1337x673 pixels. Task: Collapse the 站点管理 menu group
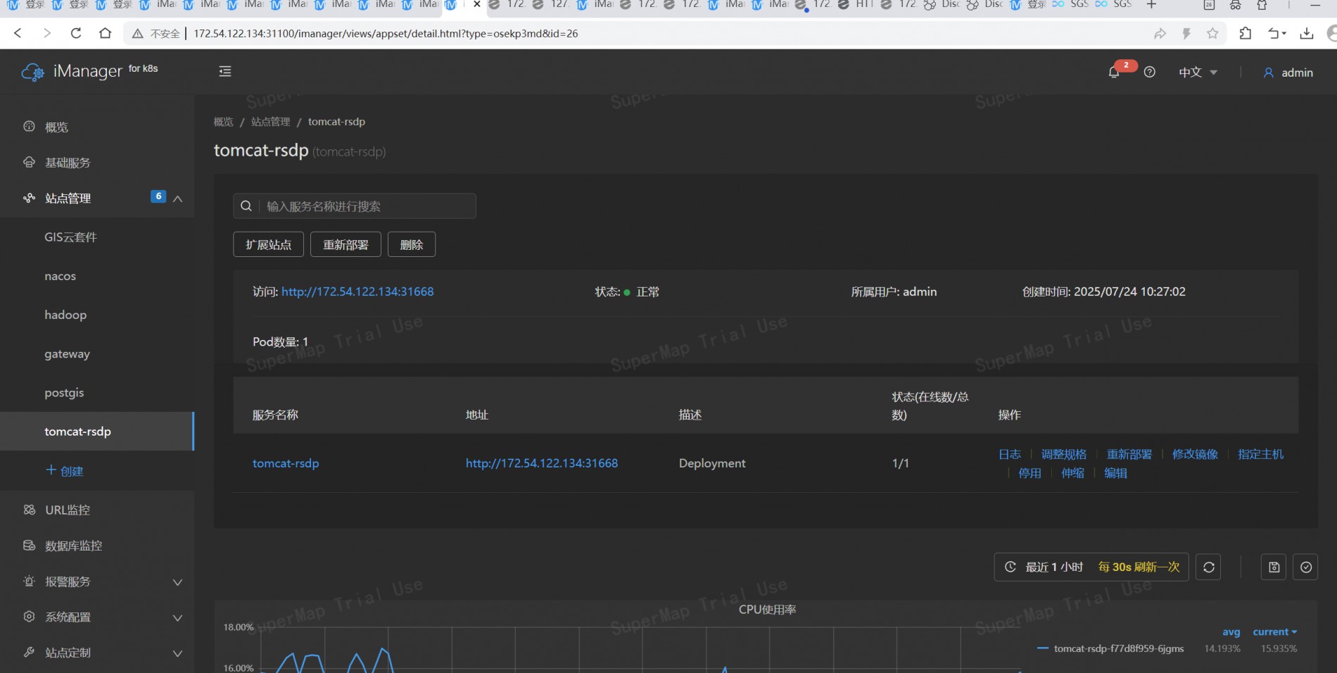[178, 199]
